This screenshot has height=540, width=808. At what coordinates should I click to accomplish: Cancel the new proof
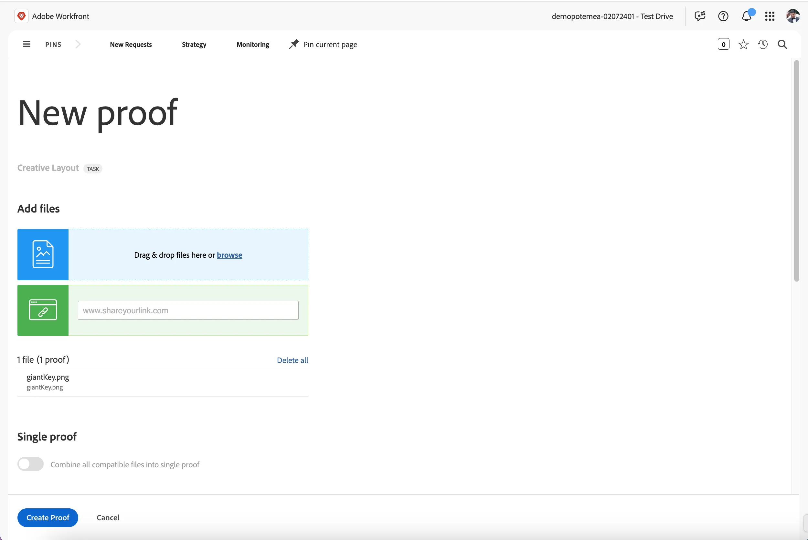point(108,517)
